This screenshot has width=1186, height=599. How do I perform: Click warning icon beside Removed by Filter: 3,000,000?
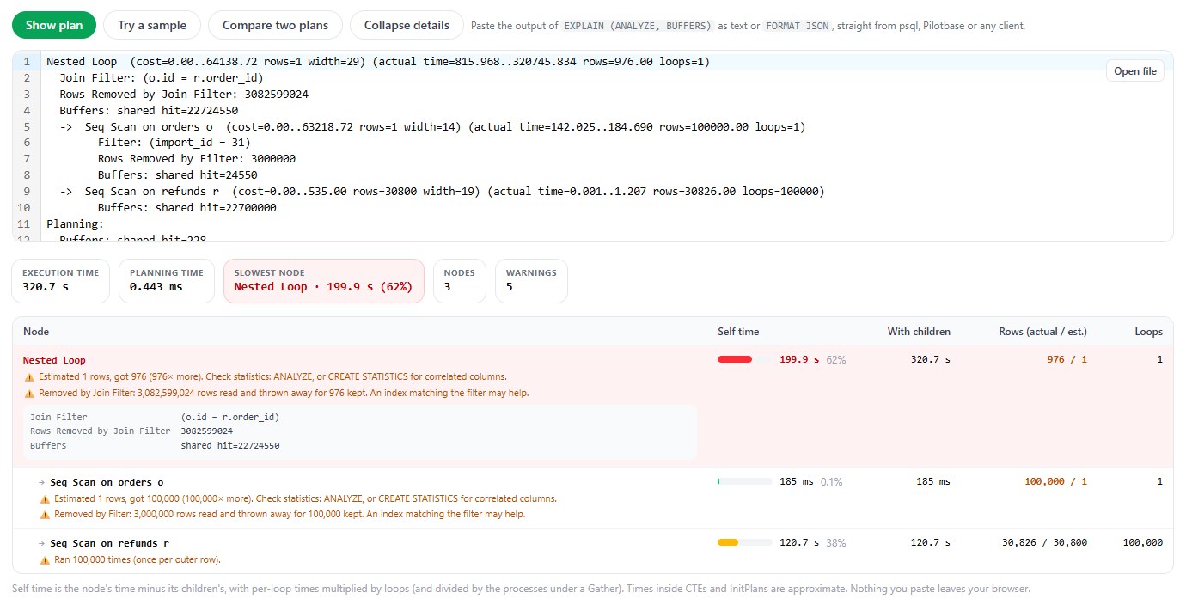point(45,516)
